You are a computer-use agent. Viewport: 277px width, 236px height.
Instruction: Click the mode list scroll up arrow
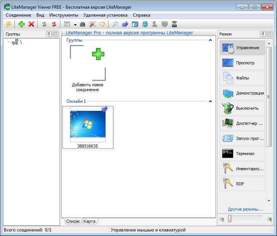coord(269,43)
